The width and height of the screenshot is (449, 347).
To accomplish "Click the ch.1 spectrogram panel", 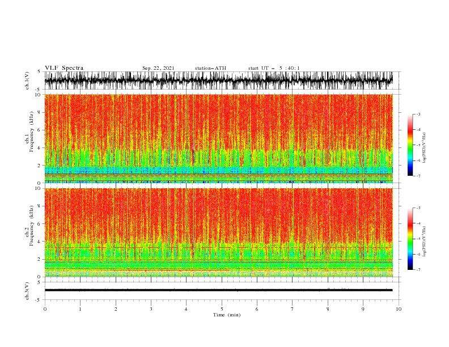I will pos(218,138).
